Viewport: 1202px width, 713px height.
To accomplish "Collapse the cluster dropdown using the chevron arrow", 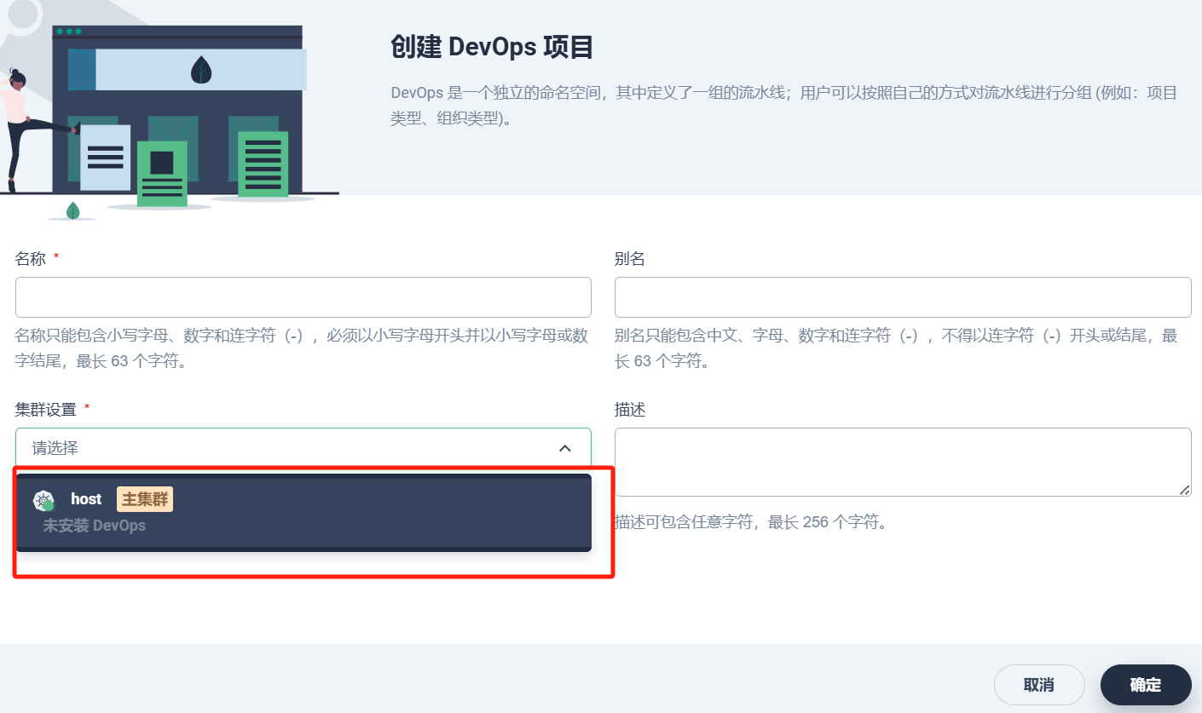I will [x=564, y=448].
